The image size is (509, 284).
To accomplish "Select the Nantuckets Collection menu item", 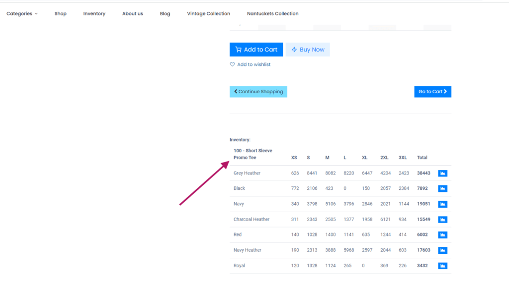I will click(x=273, y=14).
